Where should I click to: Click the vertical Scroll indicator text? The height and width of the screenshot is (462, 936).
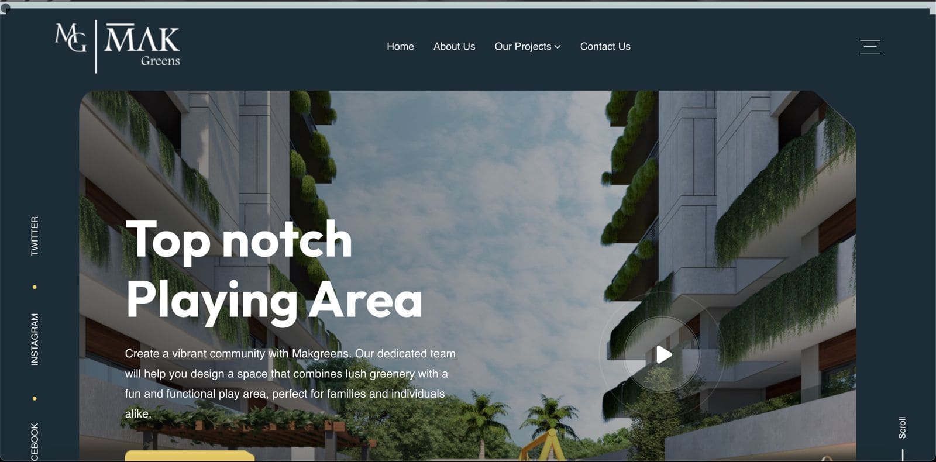902,427
